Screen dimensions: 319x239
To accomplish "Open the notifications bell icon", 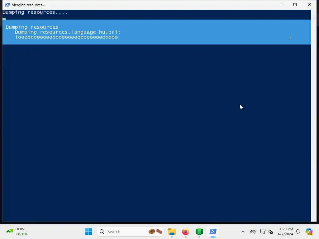I will [298, 232].
